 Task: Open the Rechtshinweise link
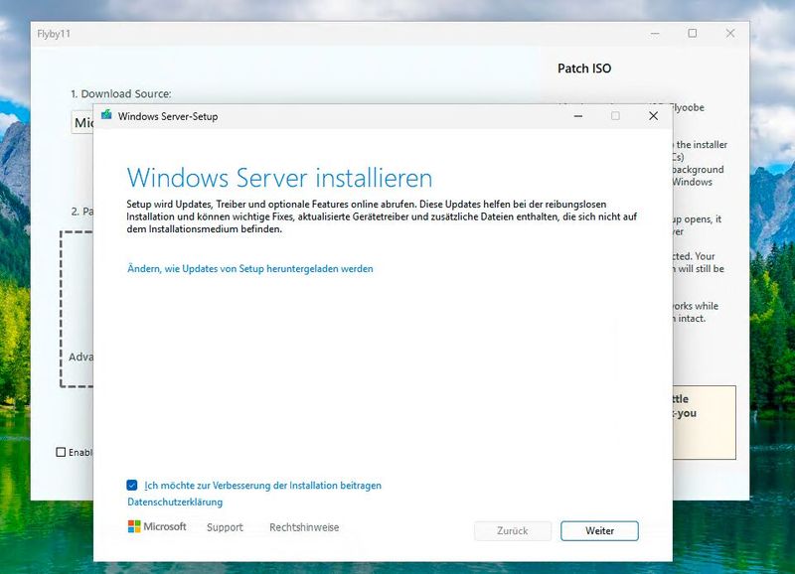click(304, 527)
